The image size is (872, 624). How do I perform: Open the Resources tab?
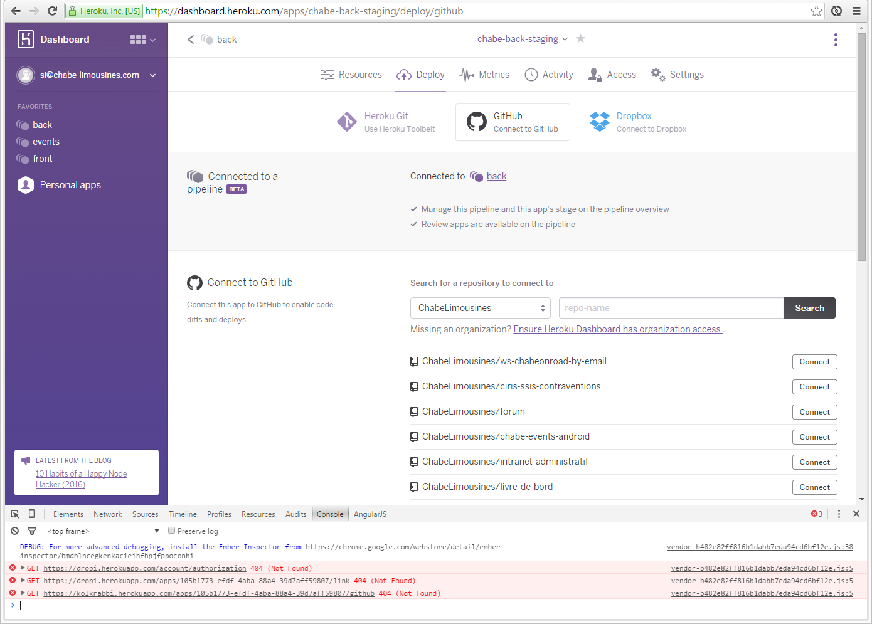tap(351, 75)
